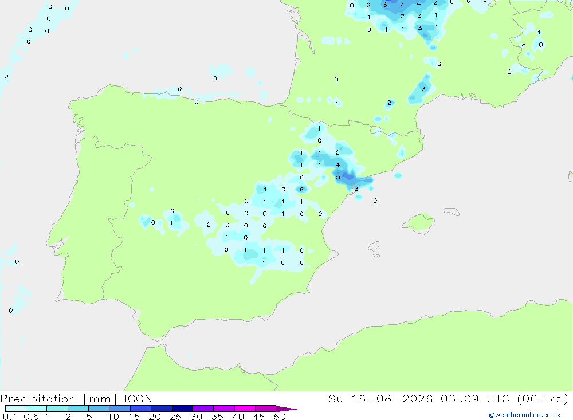Select the 30–35 mm violet legend box
The image size is (573, 420).
(203, 409)
